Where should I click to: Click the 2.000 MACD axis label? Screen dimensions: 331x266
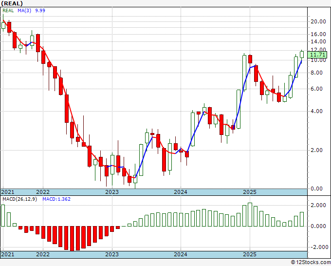[318, 205]
